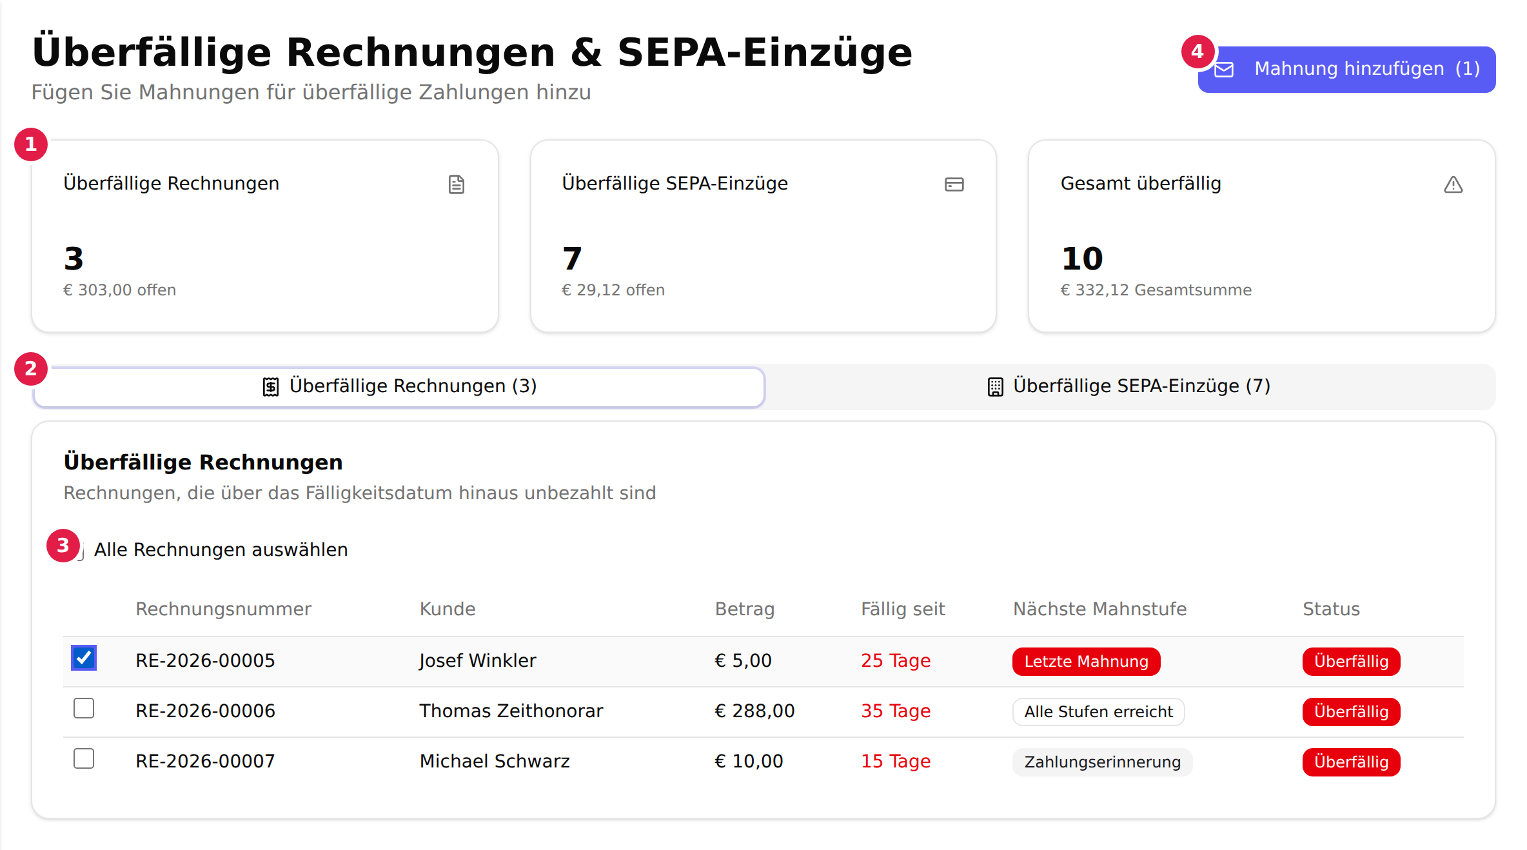The height and width of the screenshot is (850, 1527).
Task: Click invoice number RE-2026-00006
Action: (205, 711)
